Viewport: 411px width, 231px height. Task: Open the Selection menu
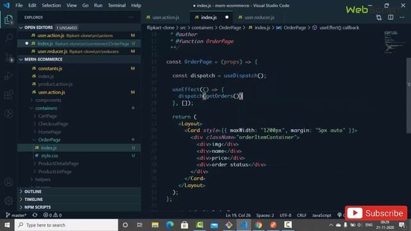51,5
